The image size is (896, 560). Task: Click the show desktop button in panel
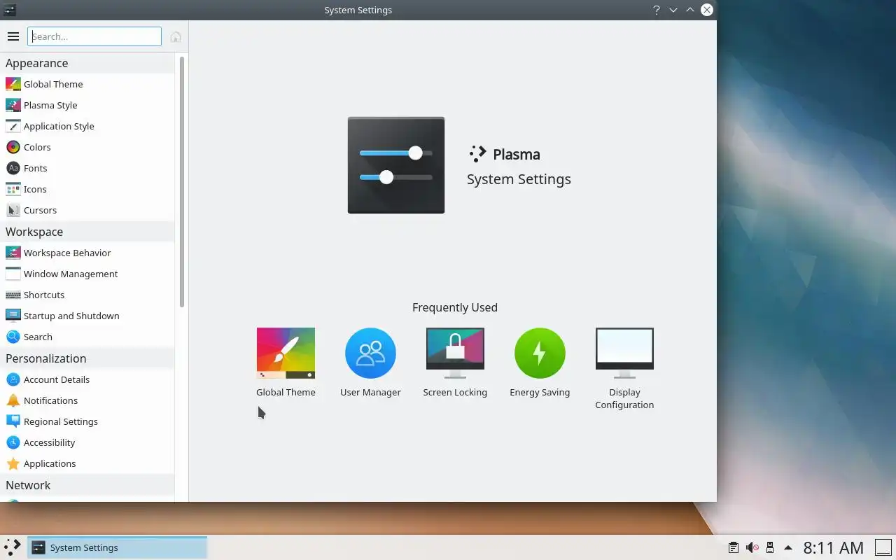click(883, 547)
